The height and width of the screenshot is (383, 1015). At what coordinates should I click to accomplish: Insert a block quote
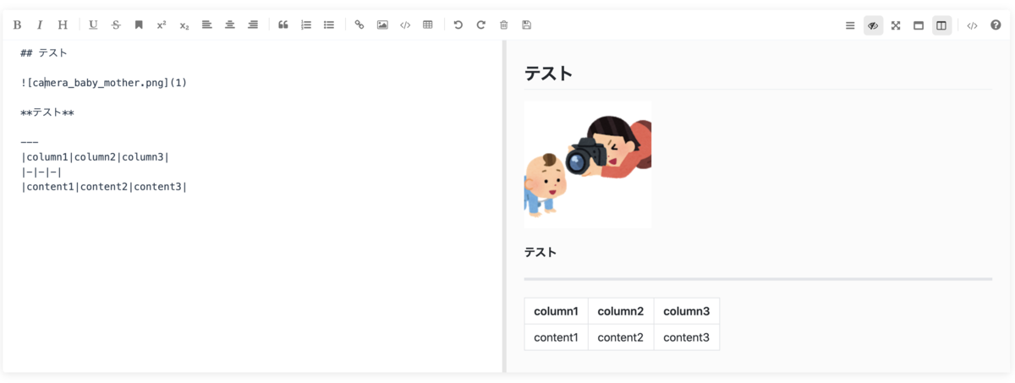(x=283, y=25)
